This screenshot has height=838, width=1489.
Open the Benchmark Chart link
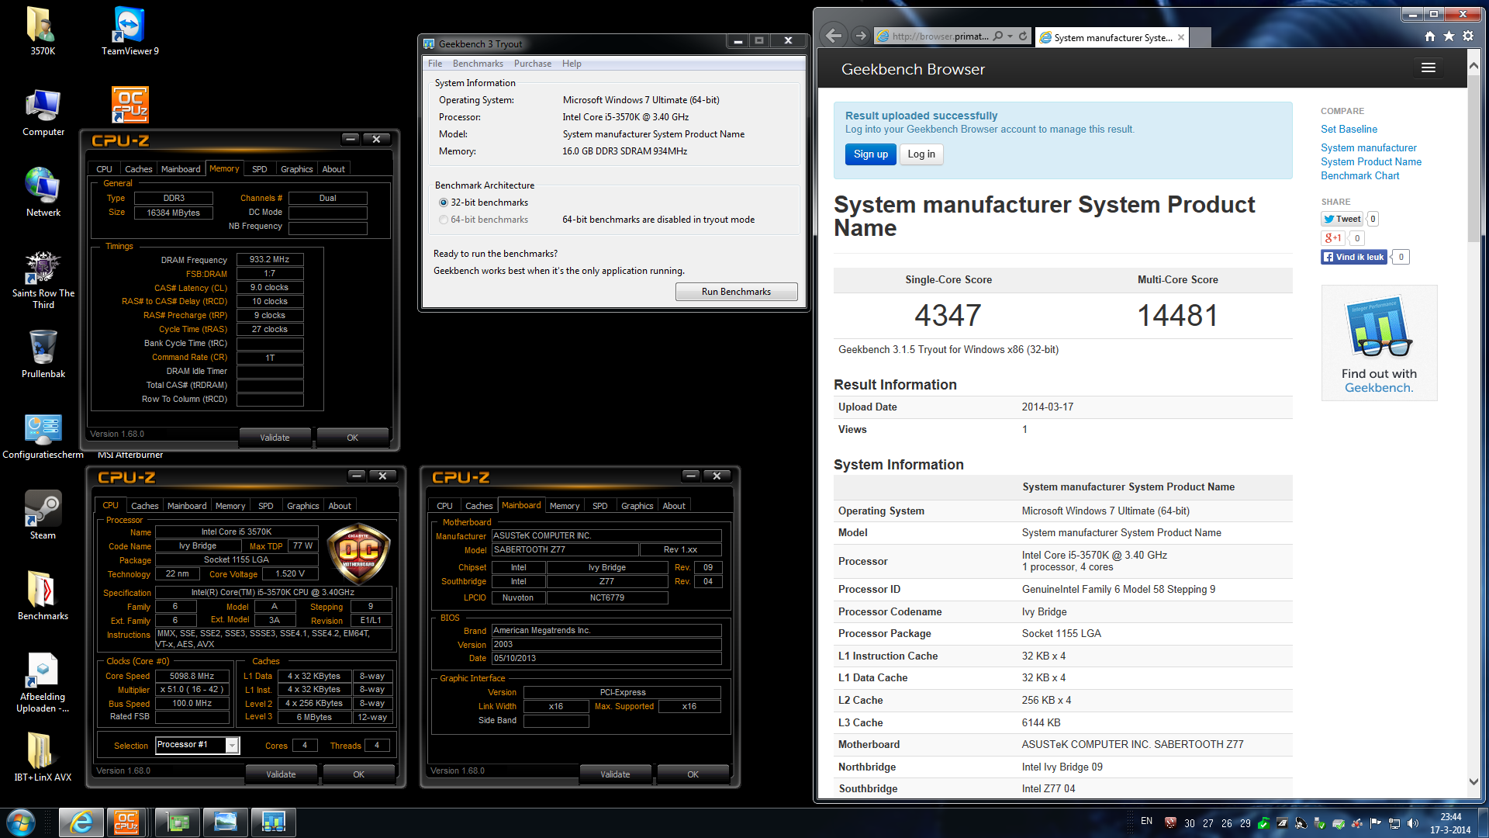(1359, 176)
